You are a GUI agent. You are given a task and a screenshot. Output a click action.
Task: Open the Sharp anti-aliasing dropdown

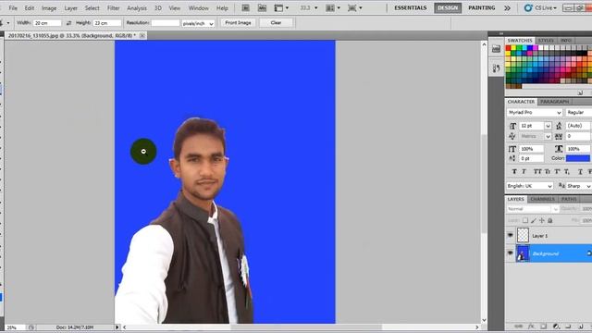coord(579,186)
